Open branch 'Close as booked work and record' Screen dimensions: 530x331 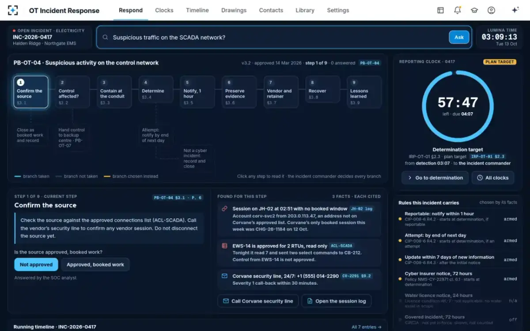click(x=31, y=135)
